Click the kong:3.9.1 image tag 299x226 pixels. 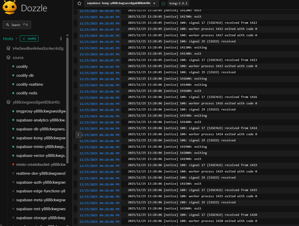click(x=178, y=3)
